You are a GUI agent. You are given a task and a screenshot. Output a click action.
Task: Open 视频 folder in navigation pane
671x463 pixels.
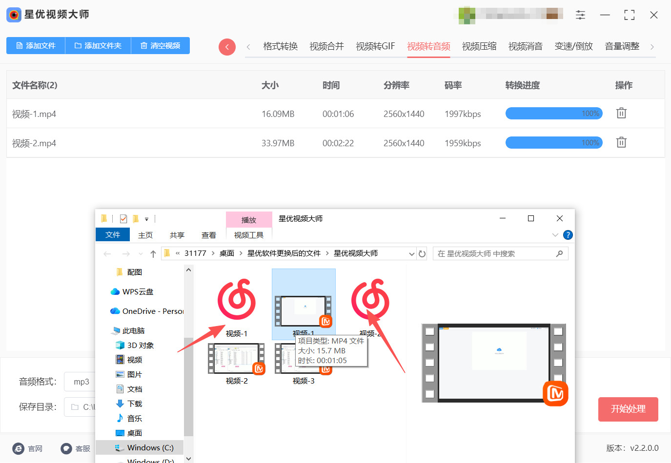(129, 360)
